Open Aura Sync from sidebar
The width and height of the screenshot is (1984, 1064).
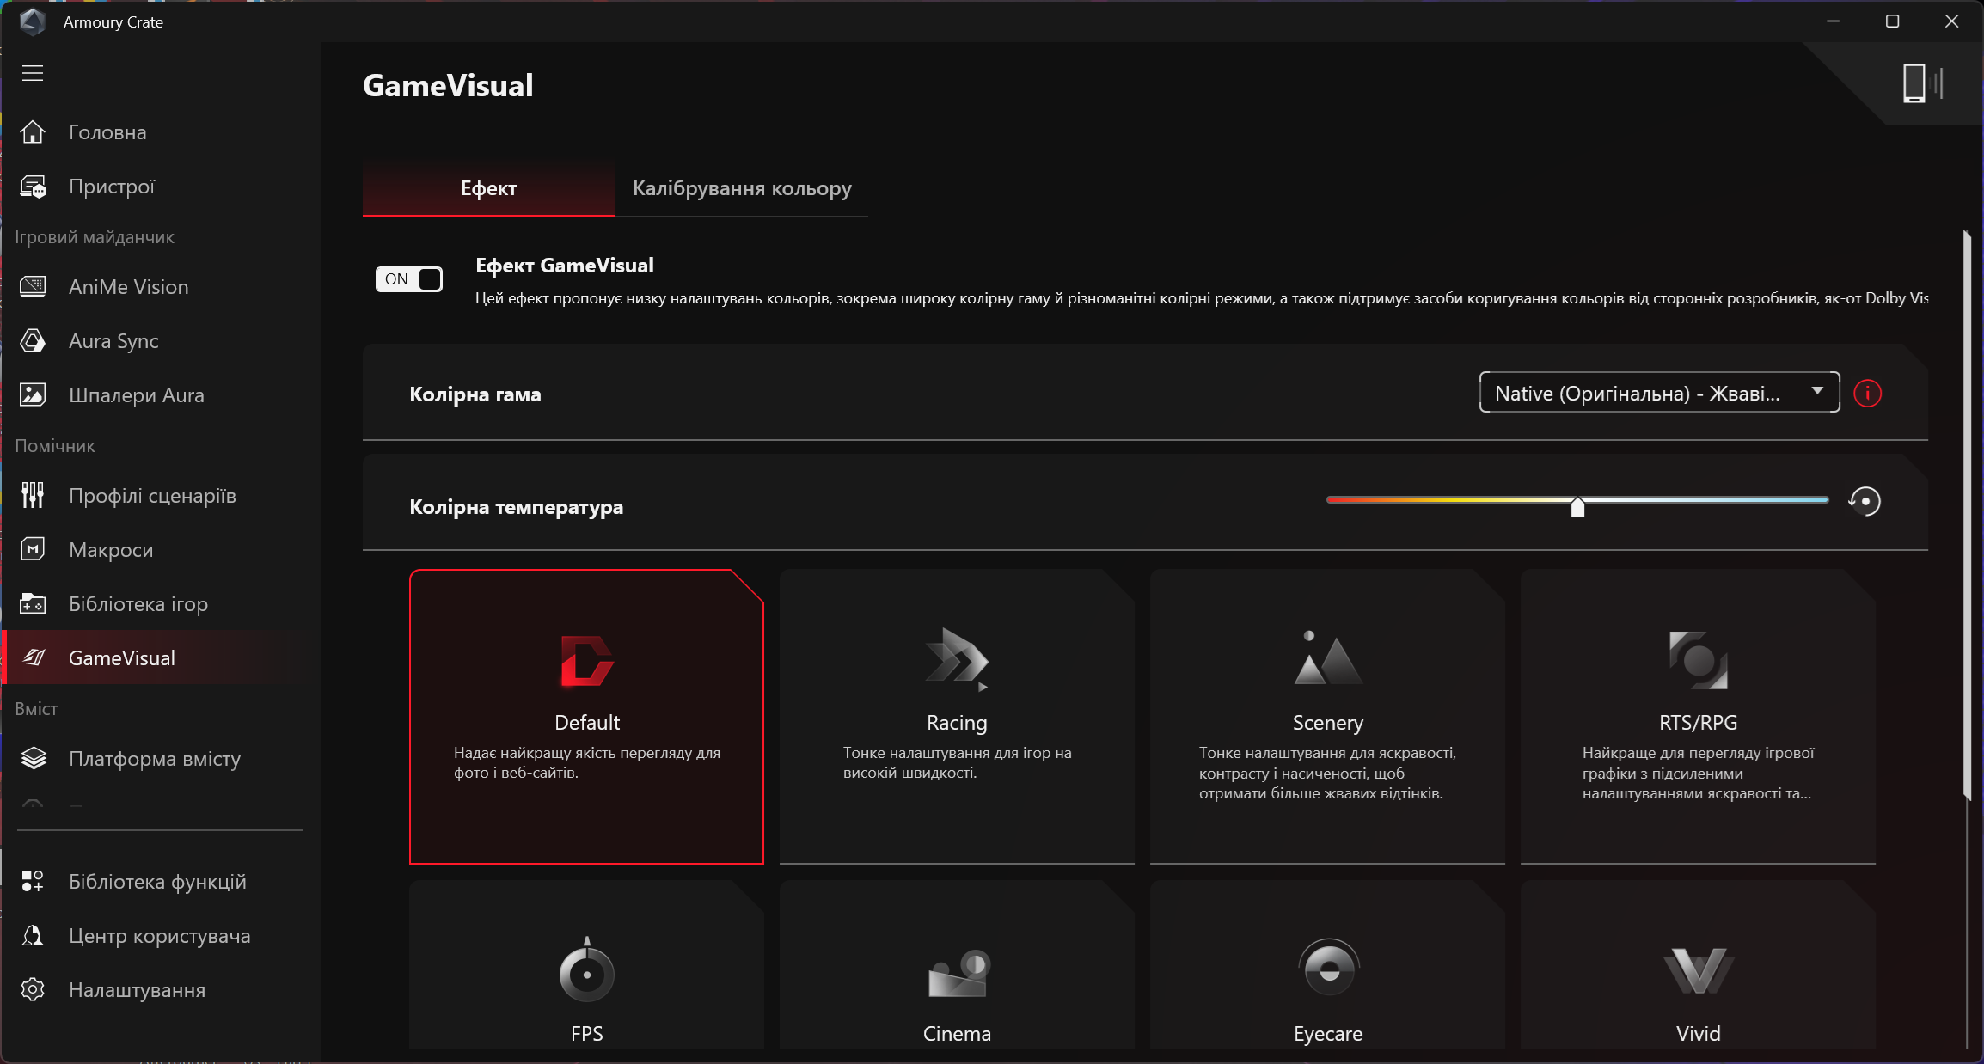(113, 341)
